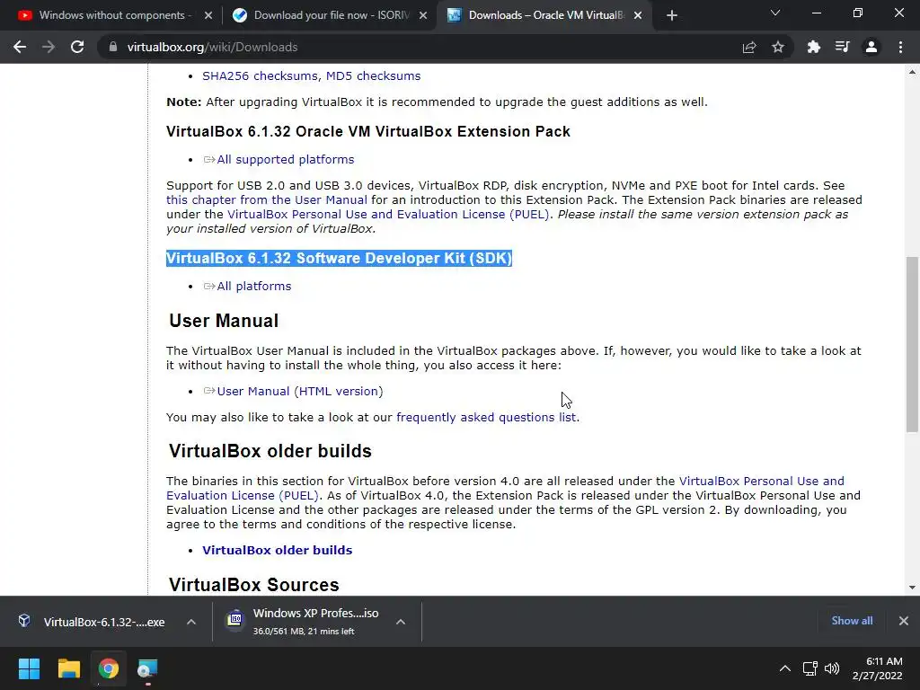Click the Chrome taskbar icon
The image size is (920, 690).
[x=108, y=668]
